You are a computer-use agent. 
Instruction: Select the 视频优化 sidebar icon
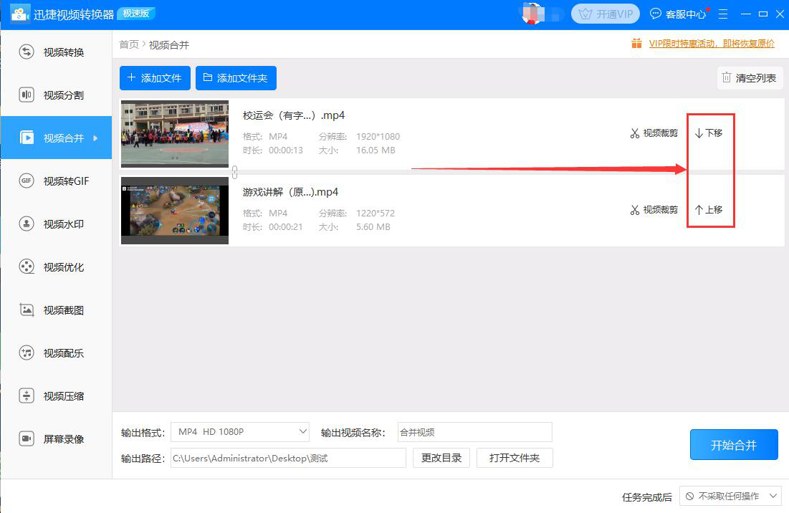27,267
